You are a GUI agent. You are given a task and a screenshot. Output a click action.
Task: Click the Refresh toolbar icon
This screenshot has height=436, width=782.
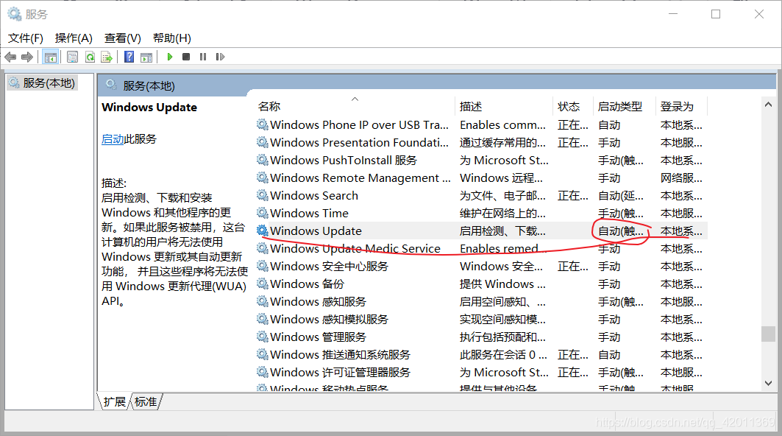click(x=90, y=57)
